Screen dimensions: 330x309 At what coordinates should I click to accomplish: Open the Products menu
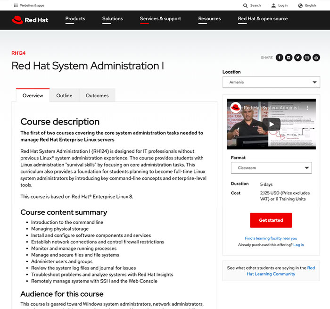coord(75,18)
